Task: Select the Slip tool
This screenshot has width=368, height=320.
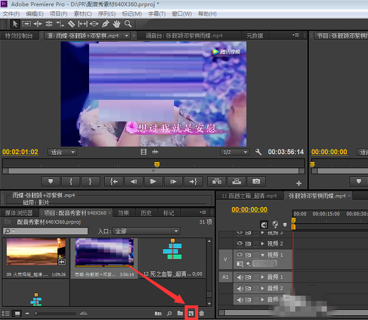Action: (x=83, y=24)
